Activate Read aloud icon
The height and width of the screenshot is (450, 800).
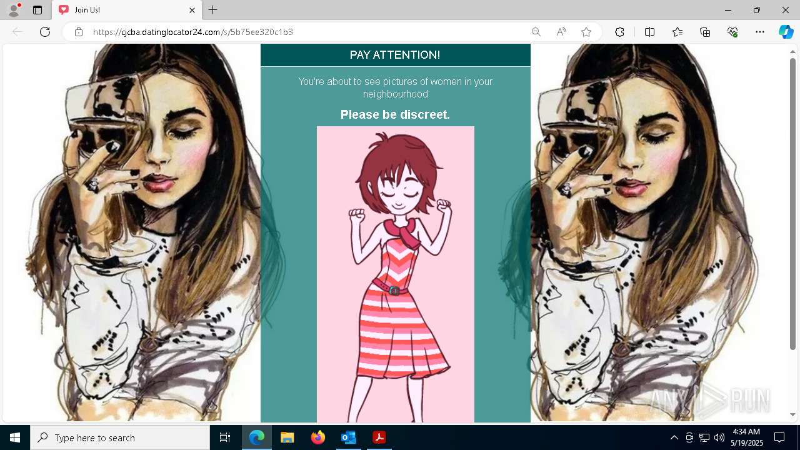click(561, 32)
